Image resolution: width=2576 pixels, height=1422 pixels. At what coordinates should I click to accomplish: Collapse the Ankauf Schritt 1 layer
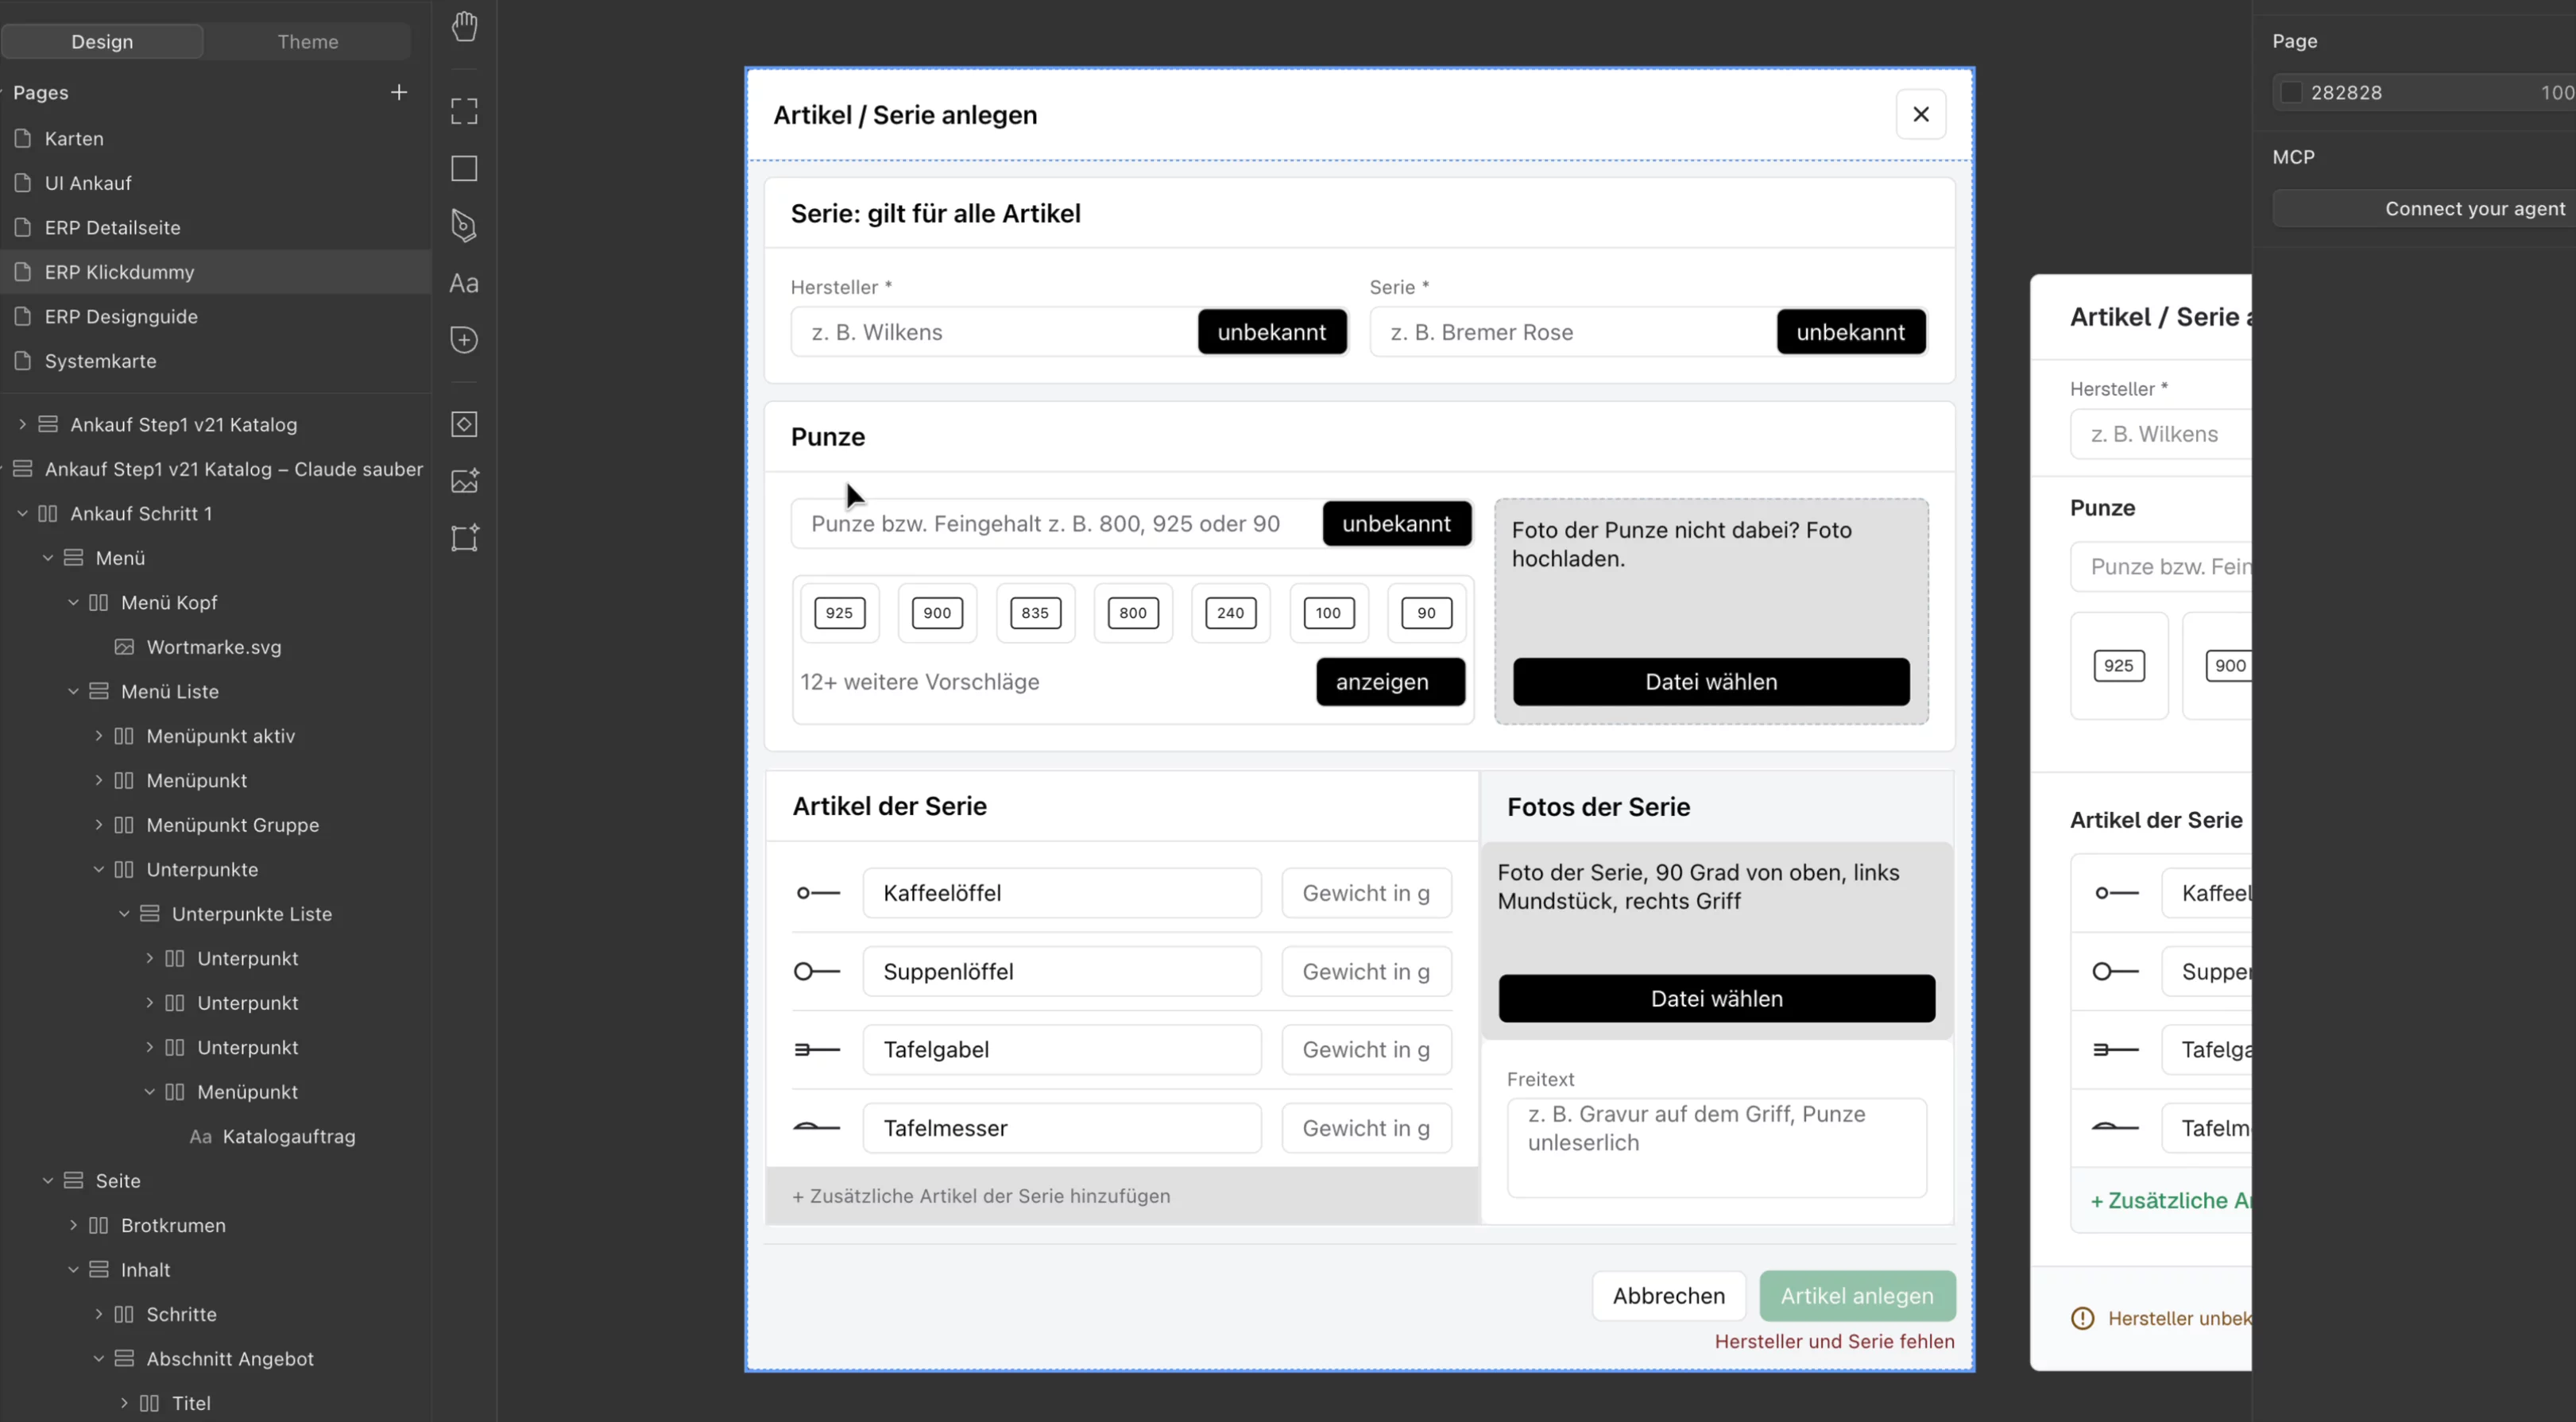coord(22,513)
